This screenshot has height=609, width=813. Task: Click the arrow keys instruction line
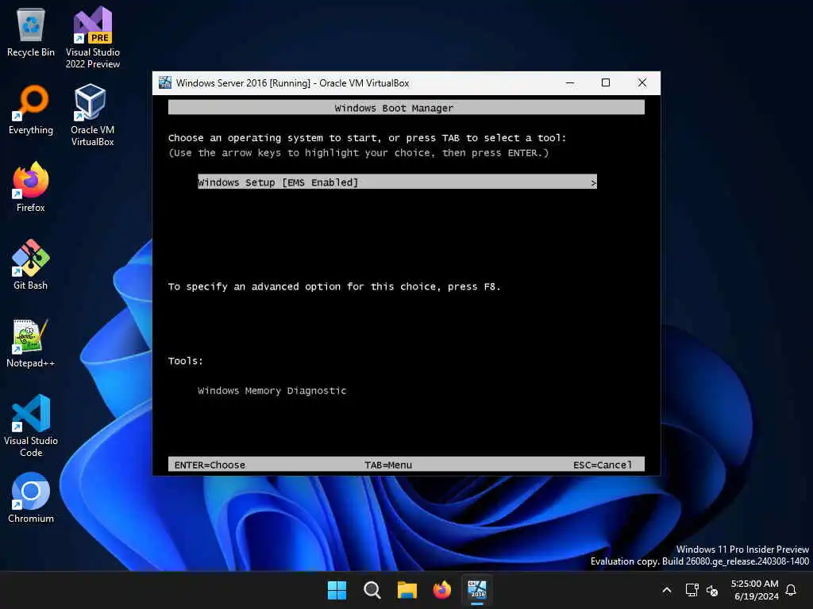tap(358, 153)
